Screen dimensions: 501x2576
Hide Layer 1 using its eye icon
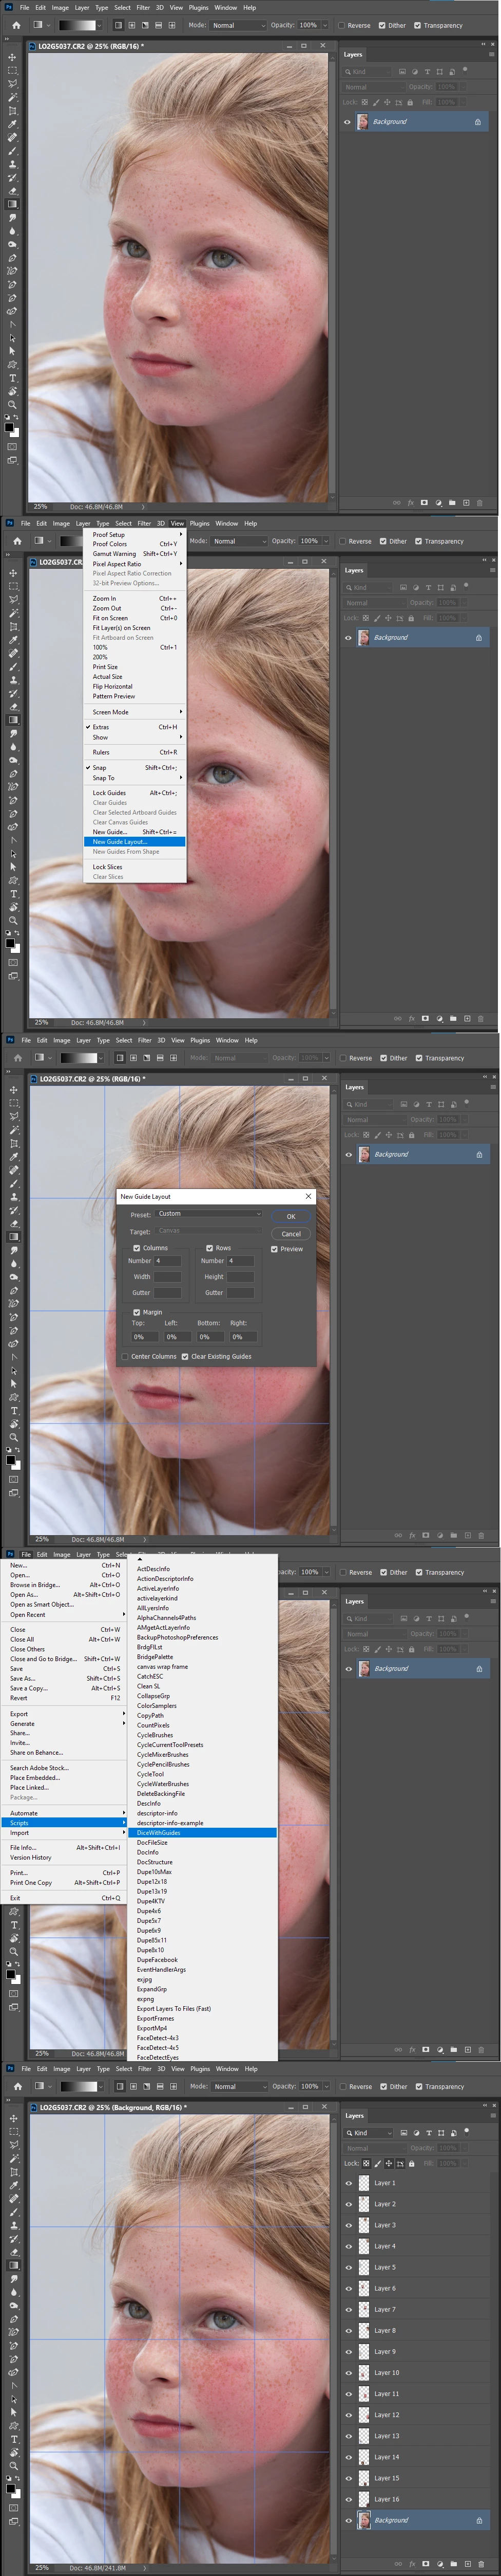[349, 2183]
